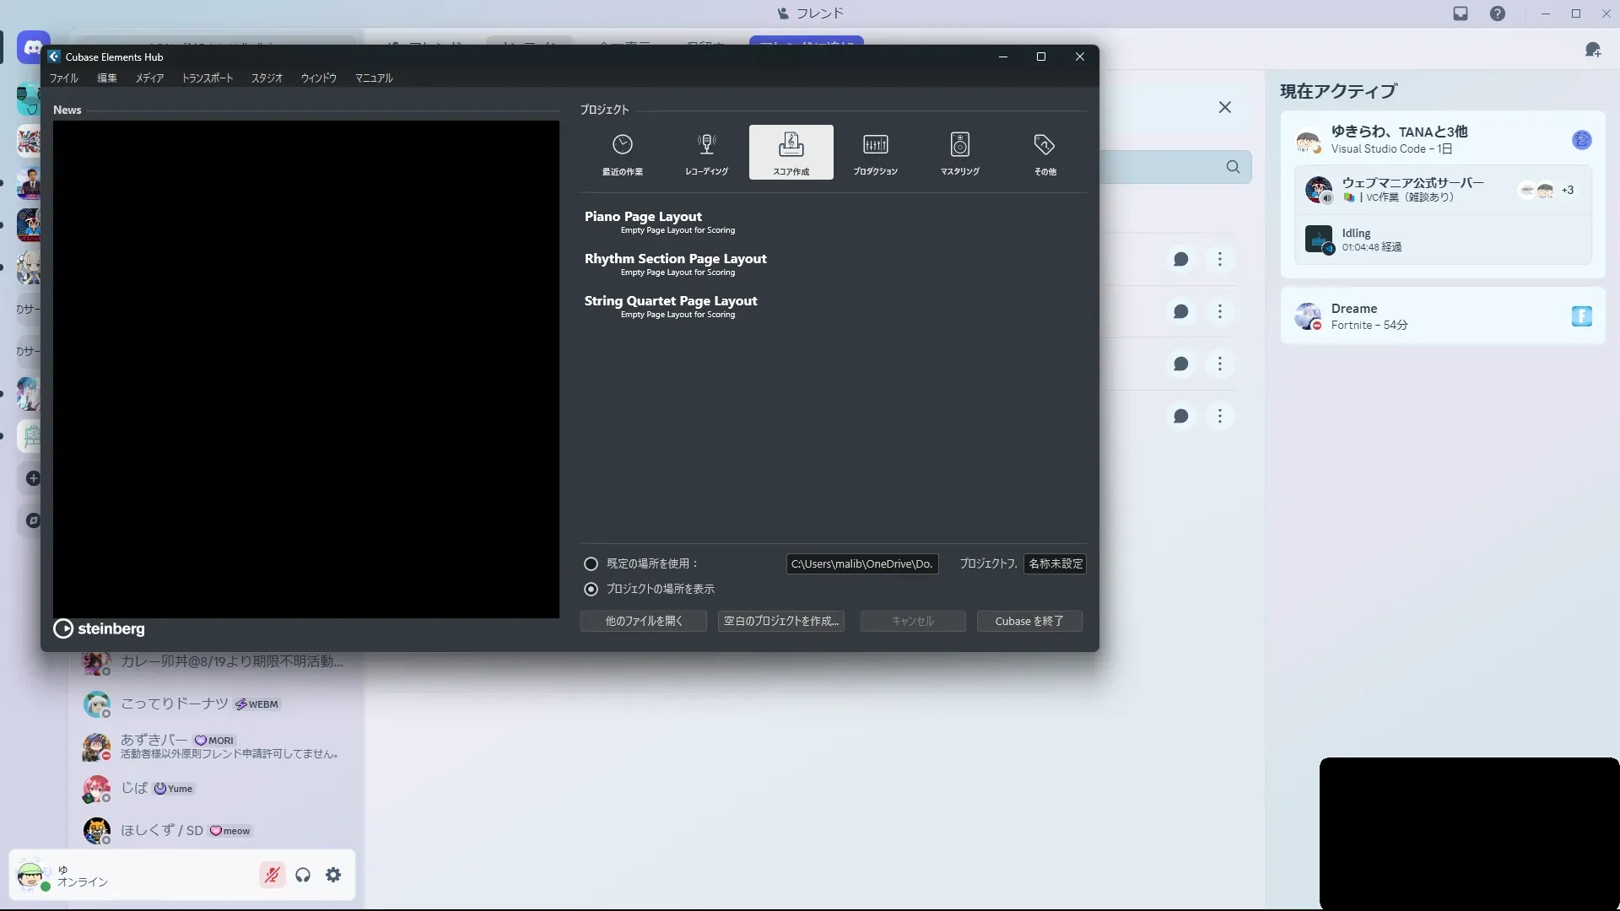Click 空白のプロジェクトを作成 button
Screen dimensions: 1620x911
point(780,621)
